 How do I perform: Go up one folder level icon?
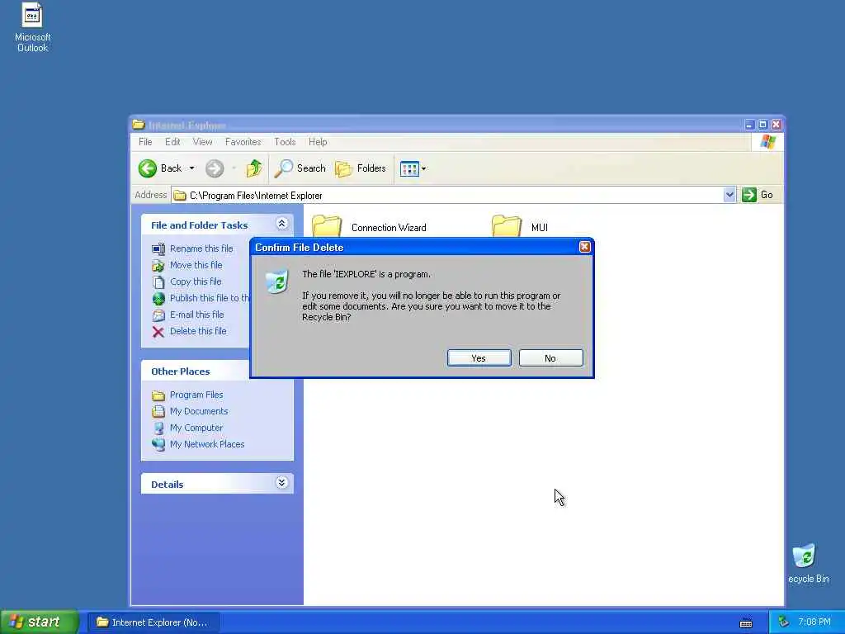click(x=254, y=168)
